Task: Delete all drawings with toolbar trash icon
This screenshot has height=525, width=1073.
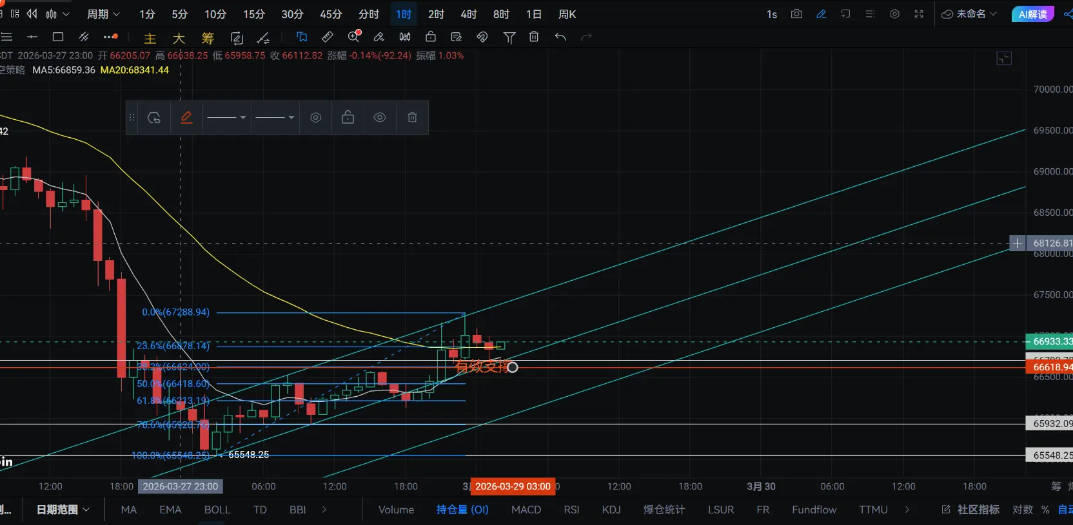Action: click(534, 37)
